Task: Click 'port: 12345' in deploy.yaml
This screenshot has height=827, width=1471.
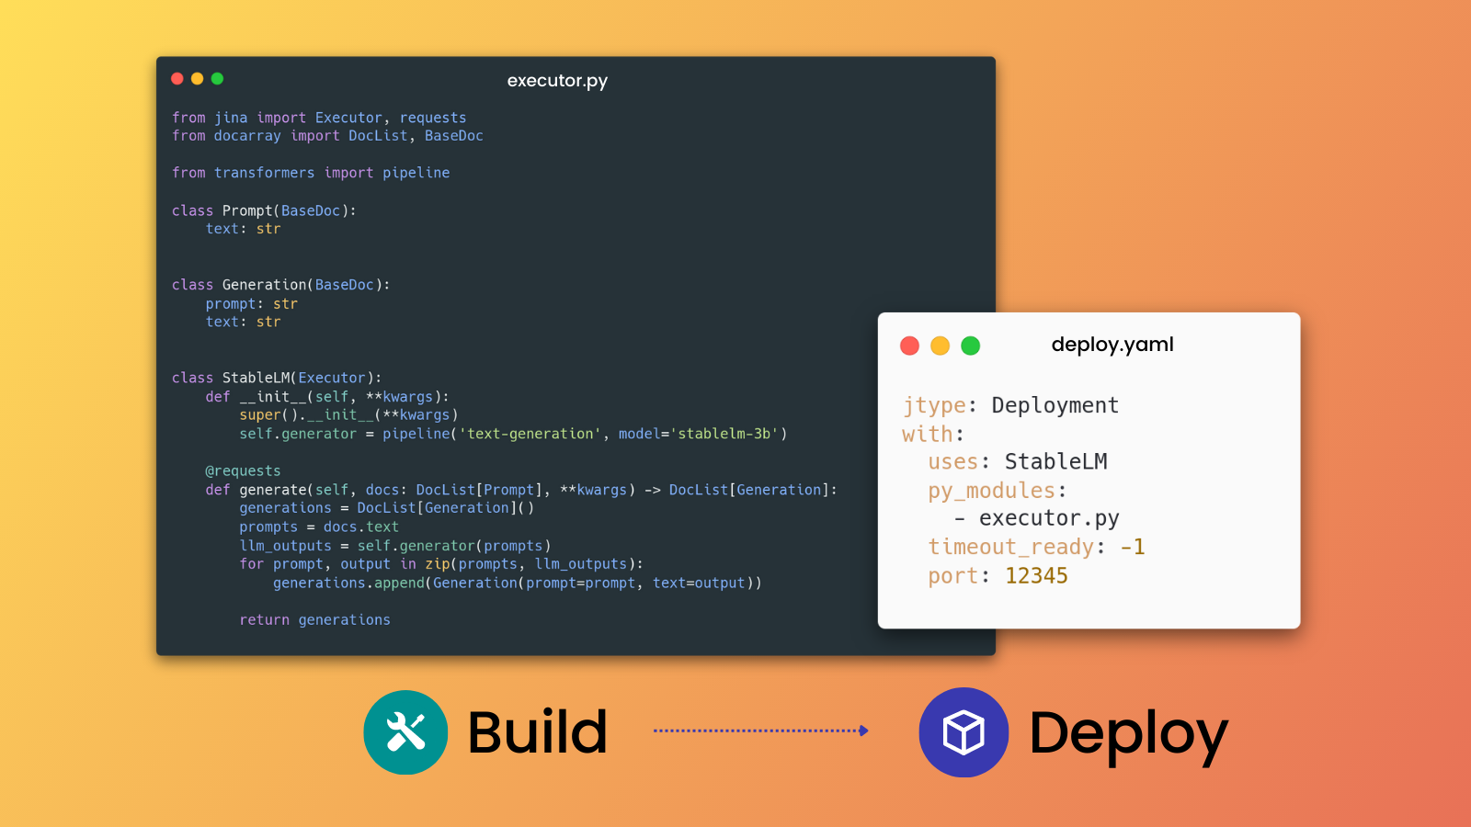Action: (x=998, y=576)
